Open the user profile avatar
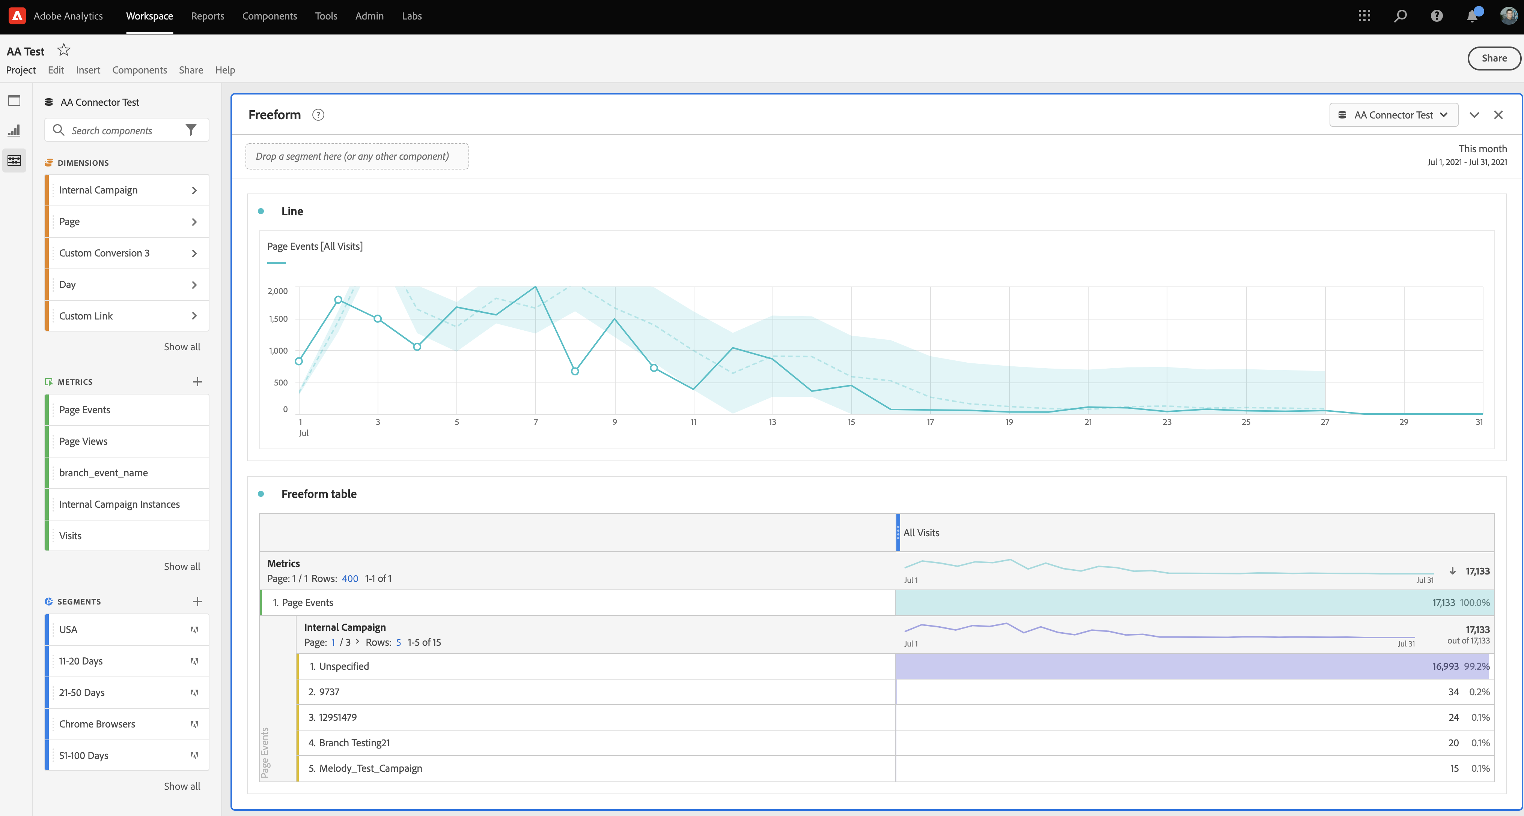1524x816 pixels. [x=1508, y=16]
